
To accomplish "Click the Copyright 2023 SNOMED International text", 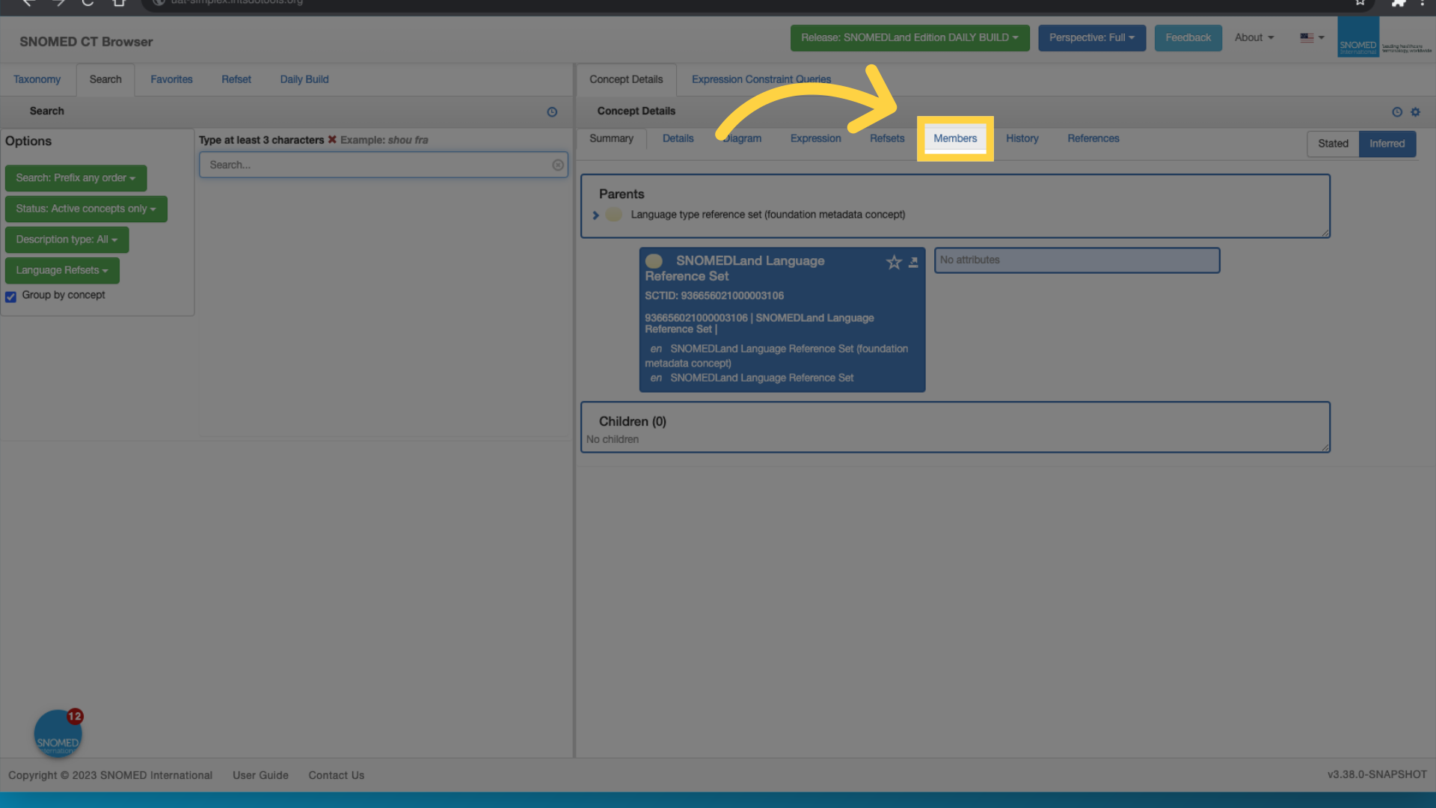I will 110,775.
